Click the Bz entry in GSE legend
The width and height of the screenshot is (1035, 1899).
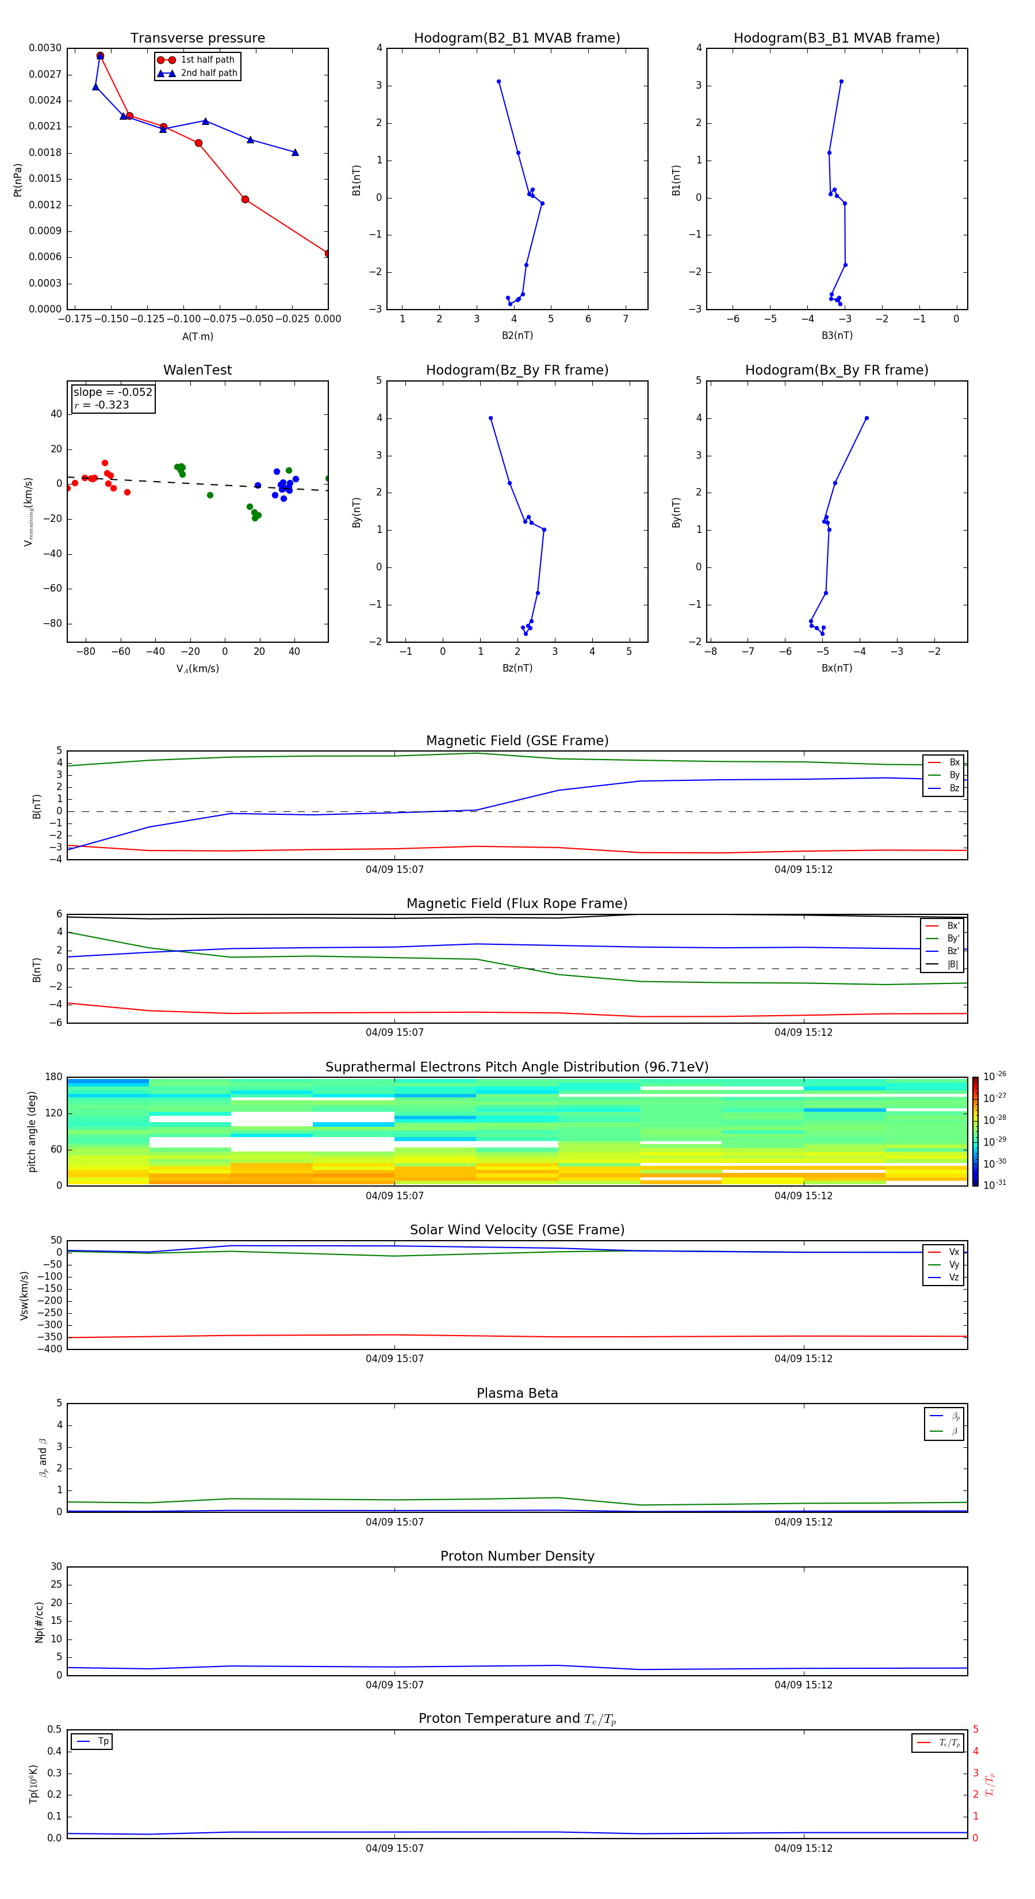(x=944, y=789)
